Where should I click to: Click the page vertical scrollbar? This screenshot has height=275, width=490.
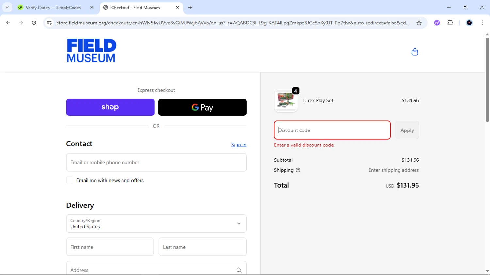coord(487,80)
